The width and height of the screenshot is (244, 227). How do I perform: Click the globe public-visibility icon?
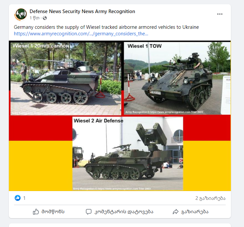point(45,18)
